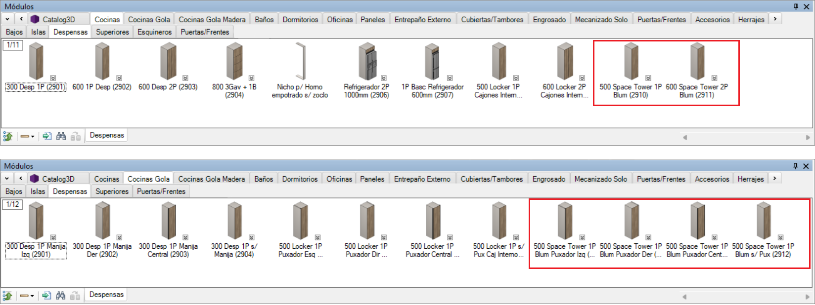Viewport: 815px width, 305px height.
Task: Open Cocinas tab in lower panel
Action: [106, 179]
